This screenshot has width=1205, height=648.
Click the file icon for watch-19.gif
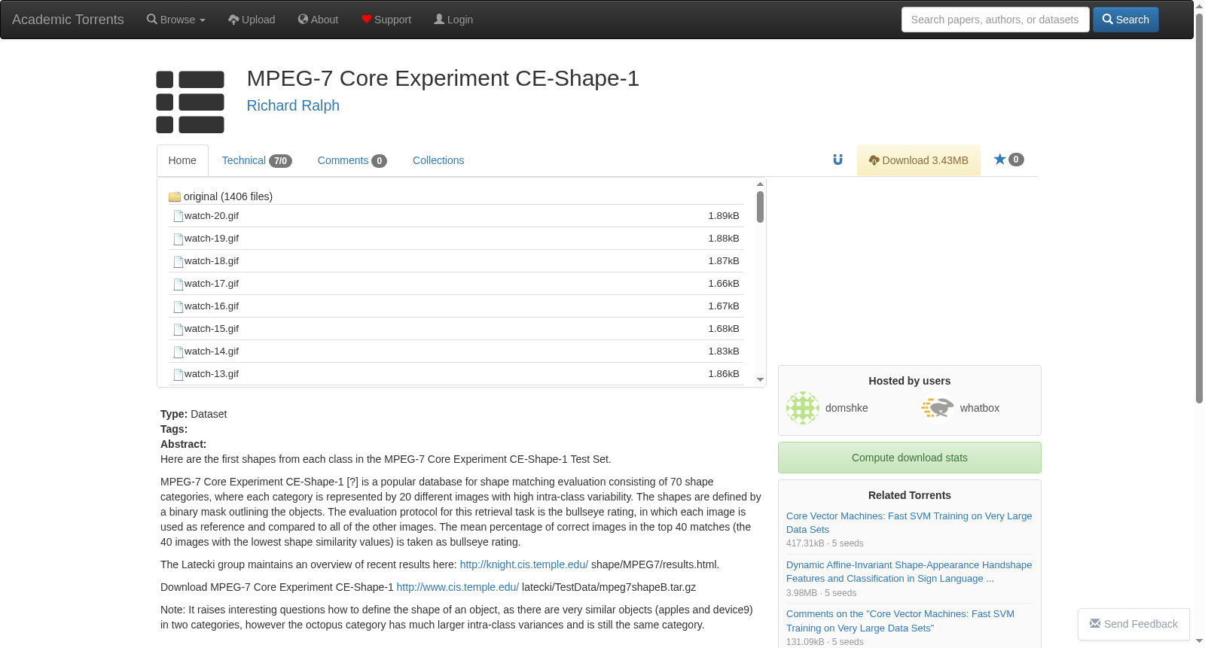[x=178, y=239]
